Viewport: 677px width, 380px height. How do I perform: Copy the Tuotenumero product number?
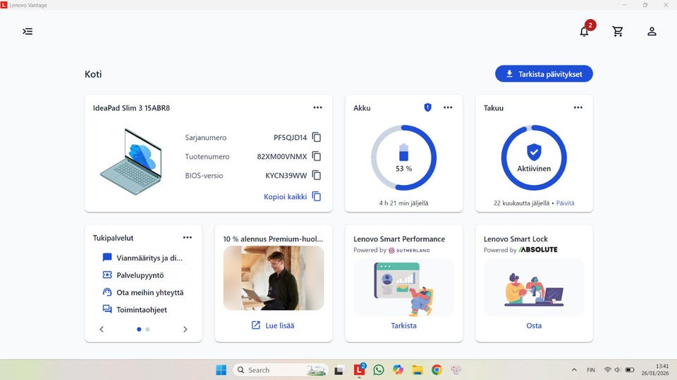tap(317, 156)
